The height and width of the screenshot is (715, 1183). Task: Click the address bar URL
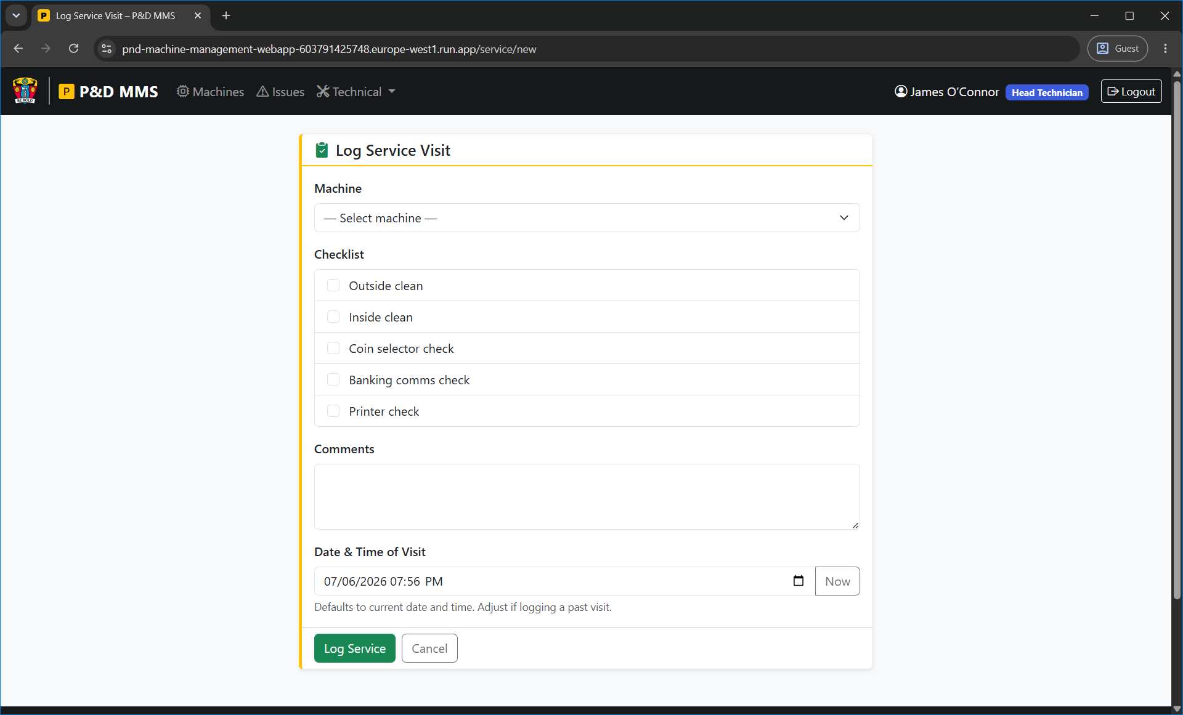click(329, 49)
